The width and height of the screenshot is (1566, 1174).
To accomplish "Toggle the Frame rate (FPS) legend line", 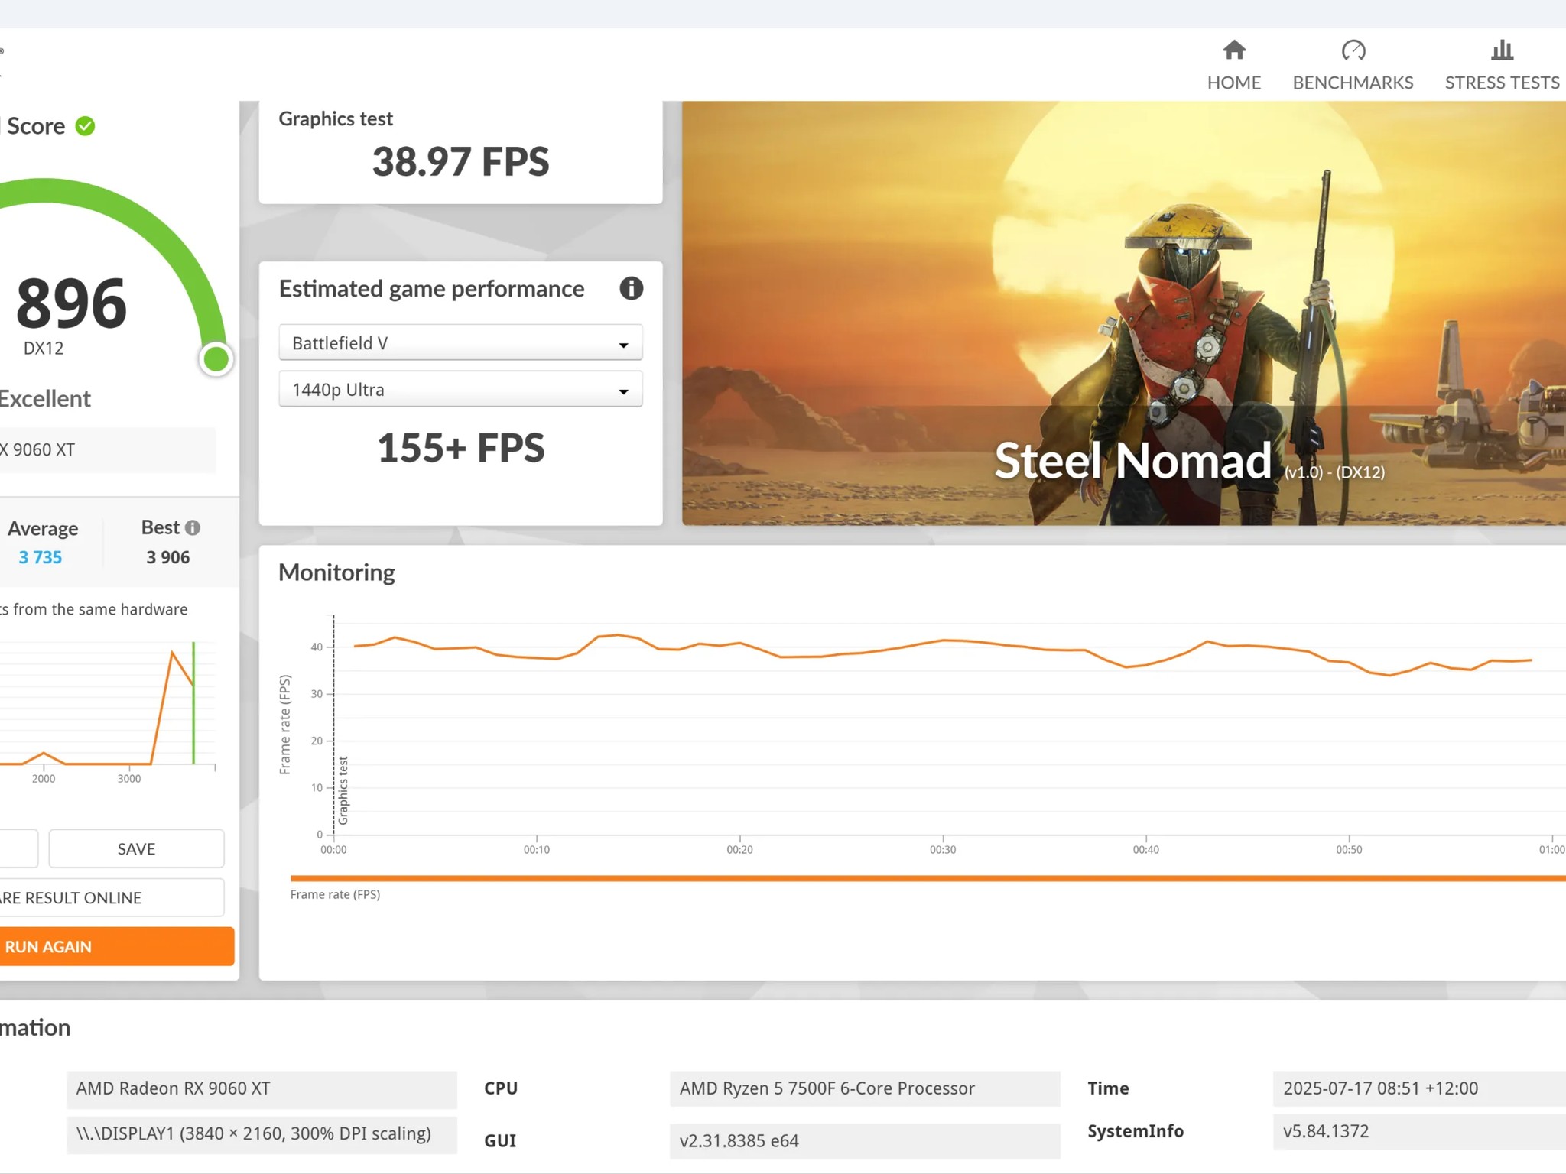I will tap(335, 894).
